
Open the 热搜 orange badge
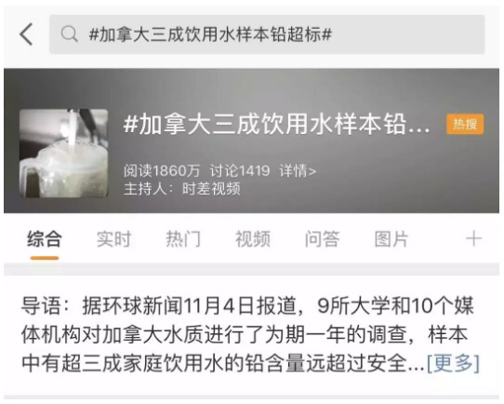coord(465,124)
